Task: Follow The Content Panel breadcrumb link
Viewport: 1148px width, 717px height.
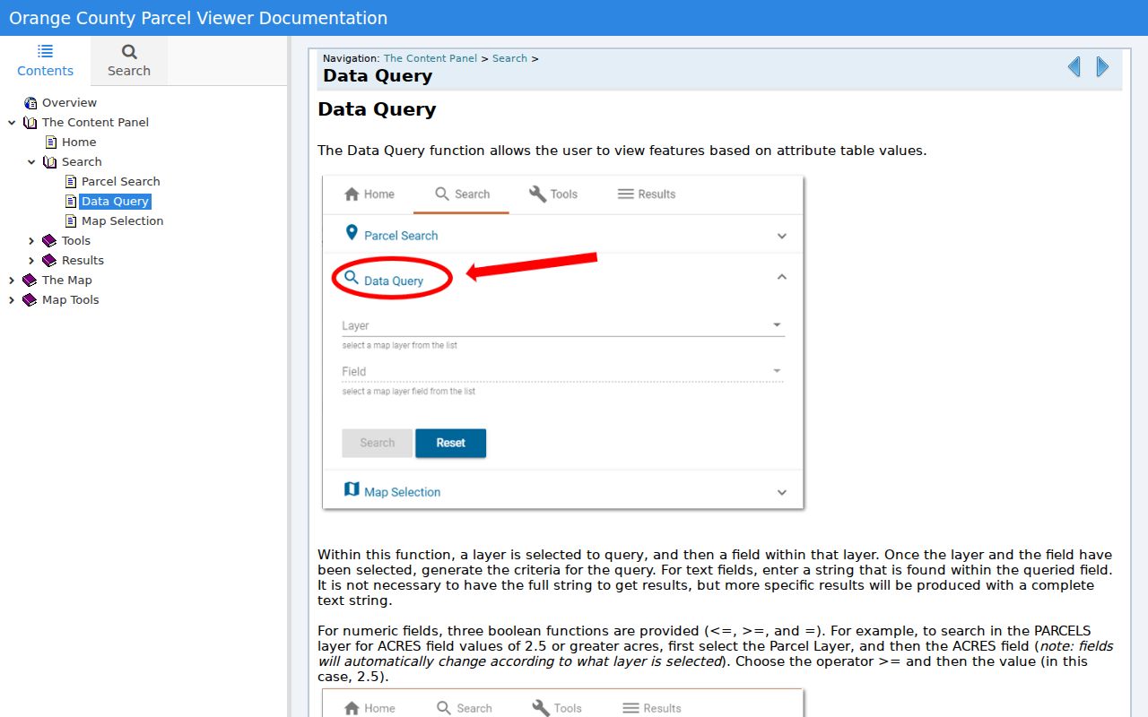Action: [430, 58]
